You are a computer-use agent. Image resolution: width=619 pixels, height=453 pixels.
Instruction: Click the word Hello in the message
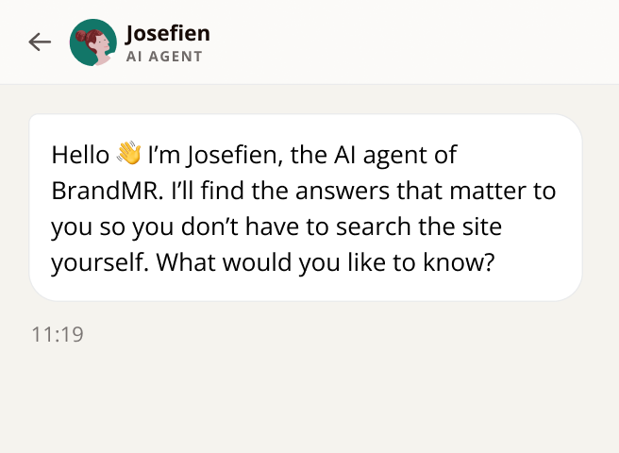tap(80, 155)
